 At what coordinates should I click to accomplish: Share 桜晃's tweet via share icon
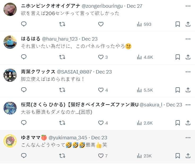[188, 123]
